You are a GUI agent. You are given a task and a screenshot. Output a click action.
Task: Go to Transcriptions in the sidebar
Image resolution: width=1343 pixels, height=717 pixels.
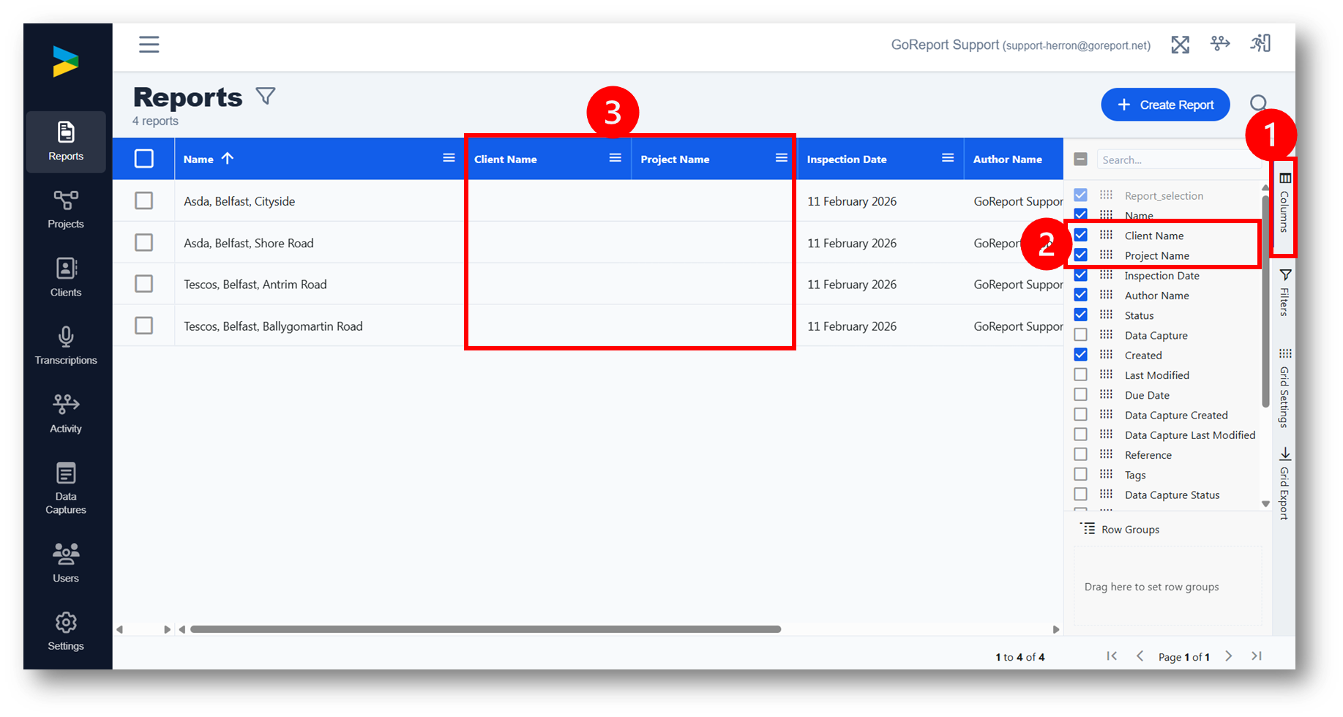(x=66, y=345)
